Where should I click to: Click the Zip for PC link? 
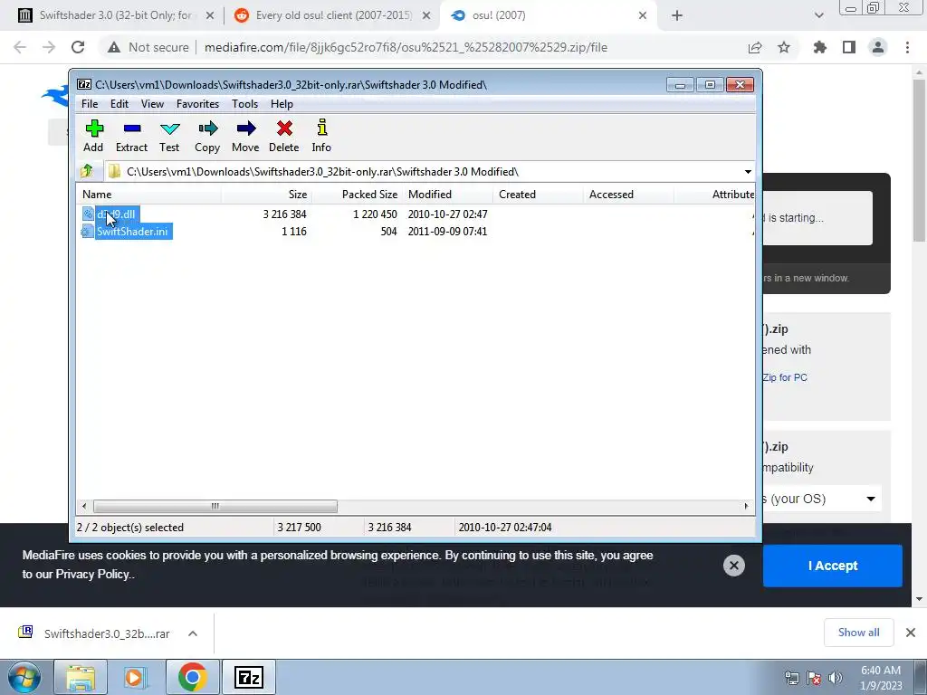pyautogui.click(x=785, y=377)
